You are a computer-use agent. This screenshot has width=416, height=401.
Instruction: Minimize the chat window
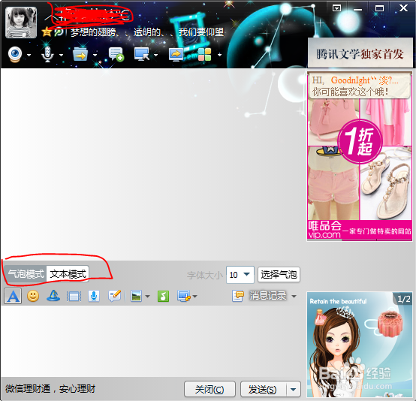357,9
